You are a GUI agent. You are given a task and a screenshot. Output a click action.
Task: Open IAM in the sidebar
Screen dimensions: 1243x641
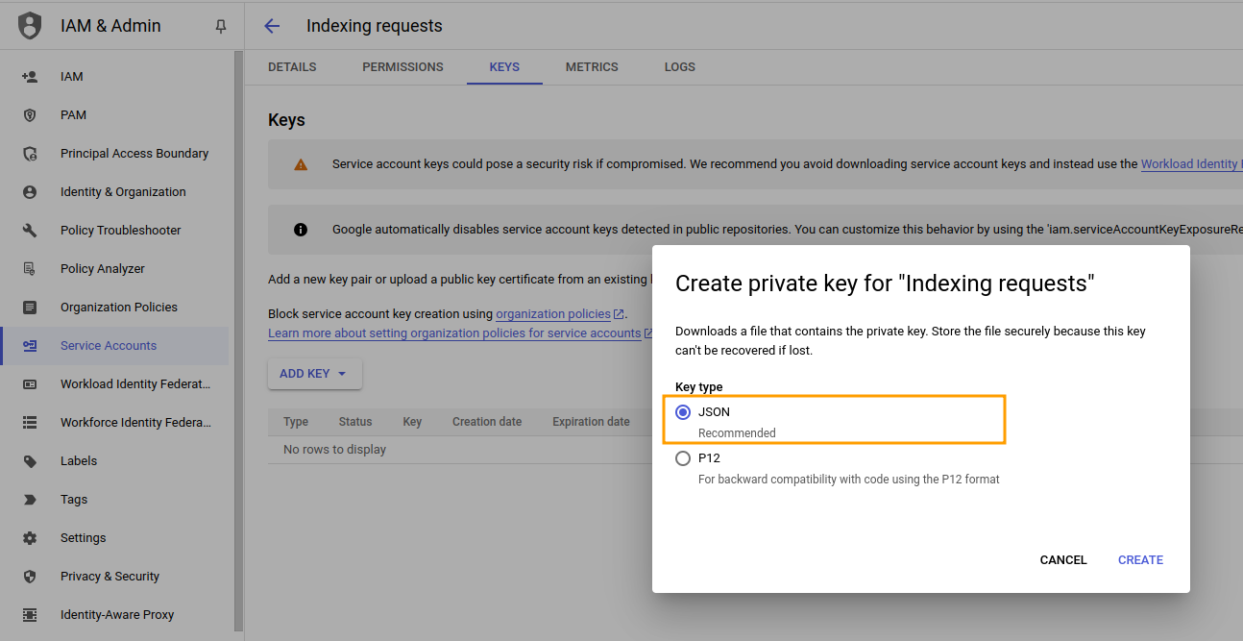(114, 76)
